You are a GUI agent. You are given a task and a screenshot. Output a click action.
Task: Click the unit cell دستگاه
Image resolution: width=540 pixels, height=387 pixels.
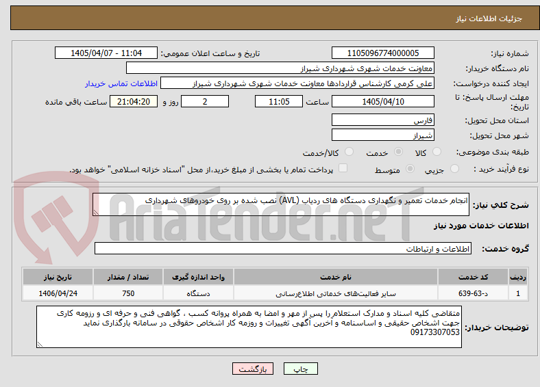point(198,293)
